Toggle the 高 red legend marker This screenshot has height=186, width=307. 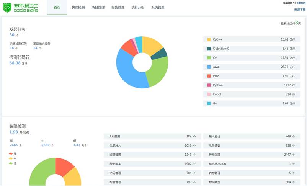[x=11, y=153]
